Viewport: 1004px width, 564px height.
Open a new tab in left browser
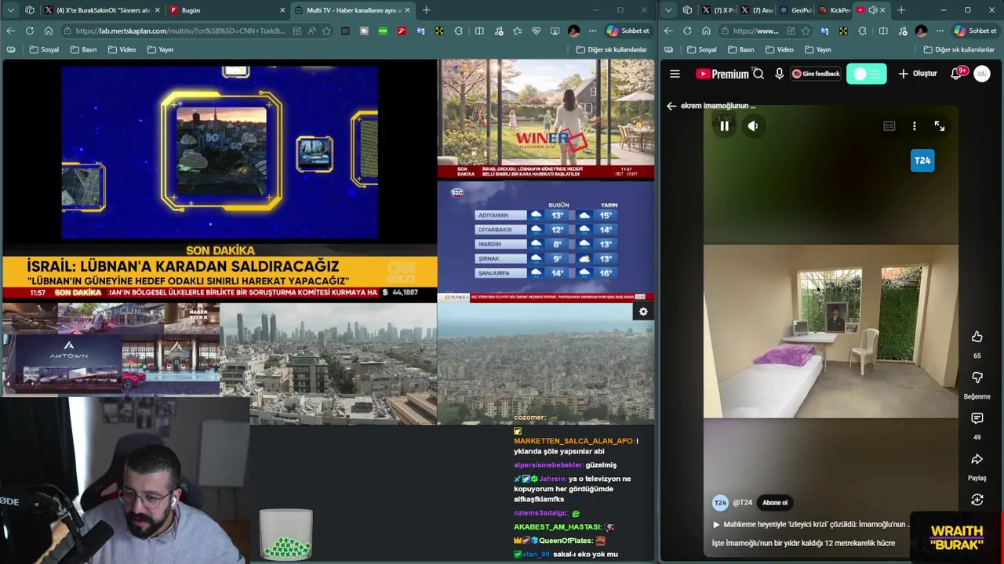426,10
